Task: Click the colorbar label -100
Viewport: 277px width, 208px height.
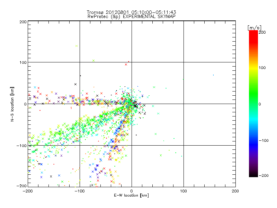Action: pos(263,140)
